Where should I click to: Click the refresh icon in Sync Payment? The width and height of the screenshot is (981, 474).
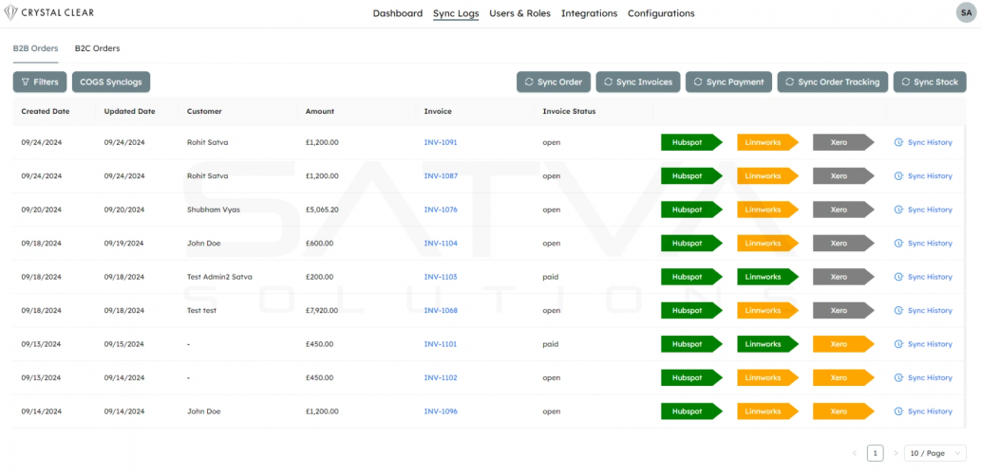(698, 82)
